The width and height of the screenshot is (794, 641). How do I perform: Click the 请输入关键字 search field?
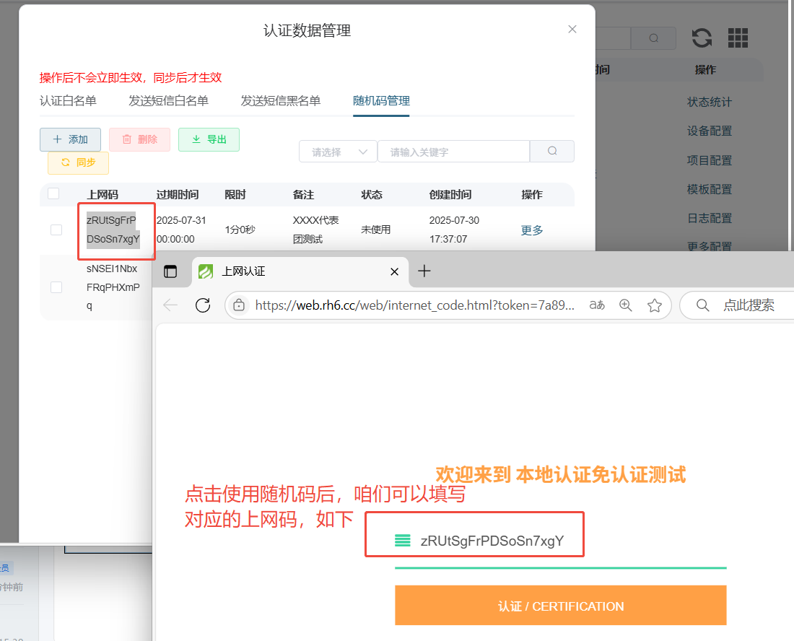(x=453, y=152)
